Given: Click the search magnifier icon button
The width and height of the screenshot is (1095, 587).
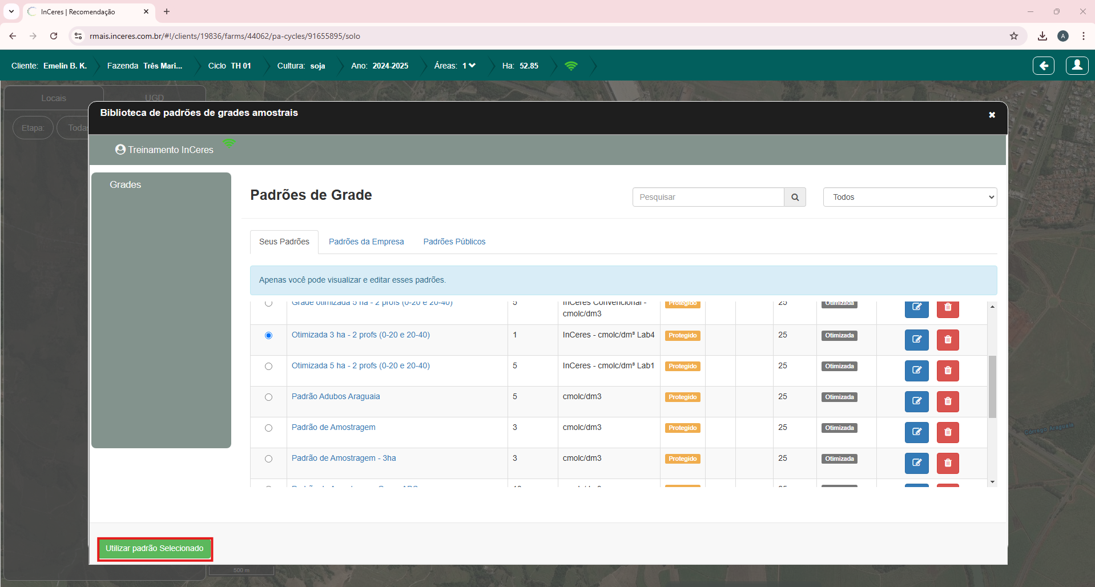Looking at the screenshot, I should pyautogui.click(x=795, y=197).
